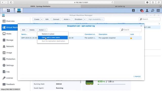Click Edit in Snapshot List dialog

[x=24, y=30]
